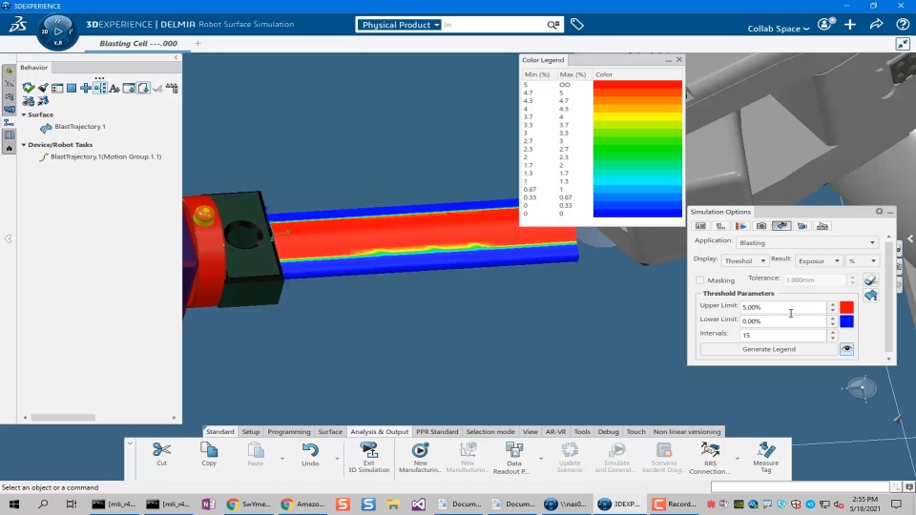Open Windows Start menu

[14, 504]
